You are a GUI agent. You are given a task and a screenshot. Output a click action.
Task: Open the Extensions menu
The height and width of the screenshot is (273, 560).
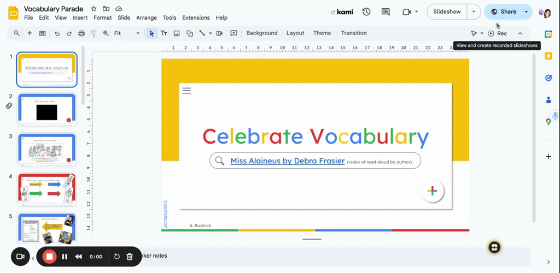[x=196, y=18]
